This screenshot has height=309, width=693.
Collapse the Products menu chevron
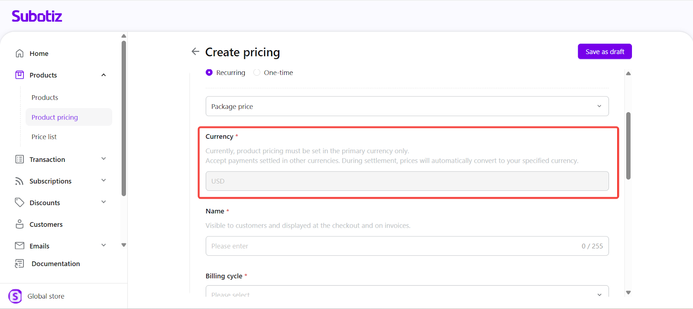point(104,75)
